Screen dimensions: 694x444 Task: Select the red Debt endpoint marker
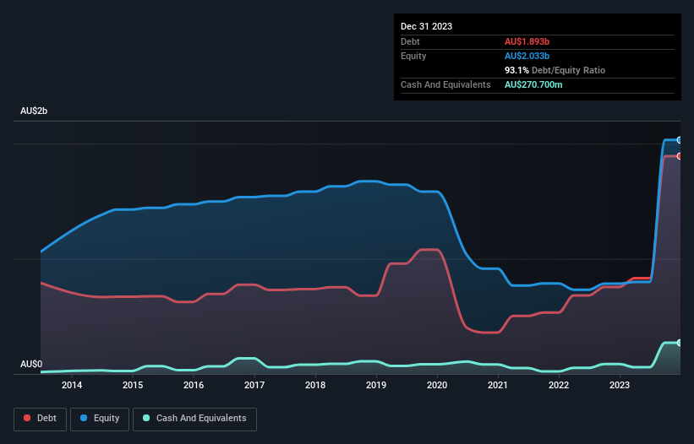(x=680, y=156)
